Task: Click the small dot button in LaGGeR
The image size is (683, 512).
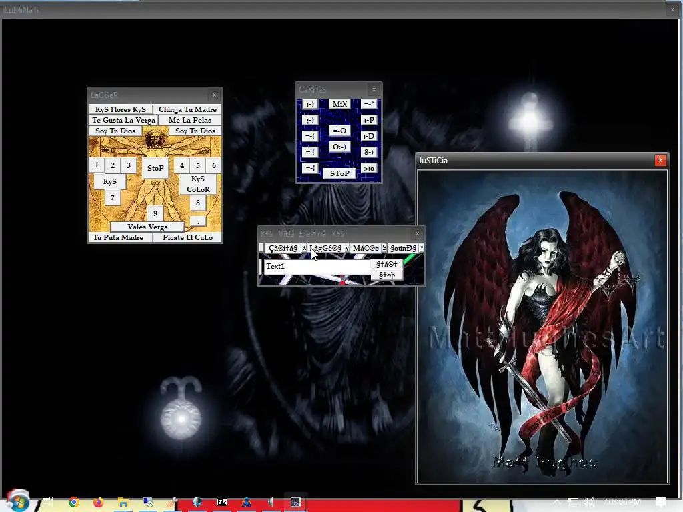Action: coord(197,221)
